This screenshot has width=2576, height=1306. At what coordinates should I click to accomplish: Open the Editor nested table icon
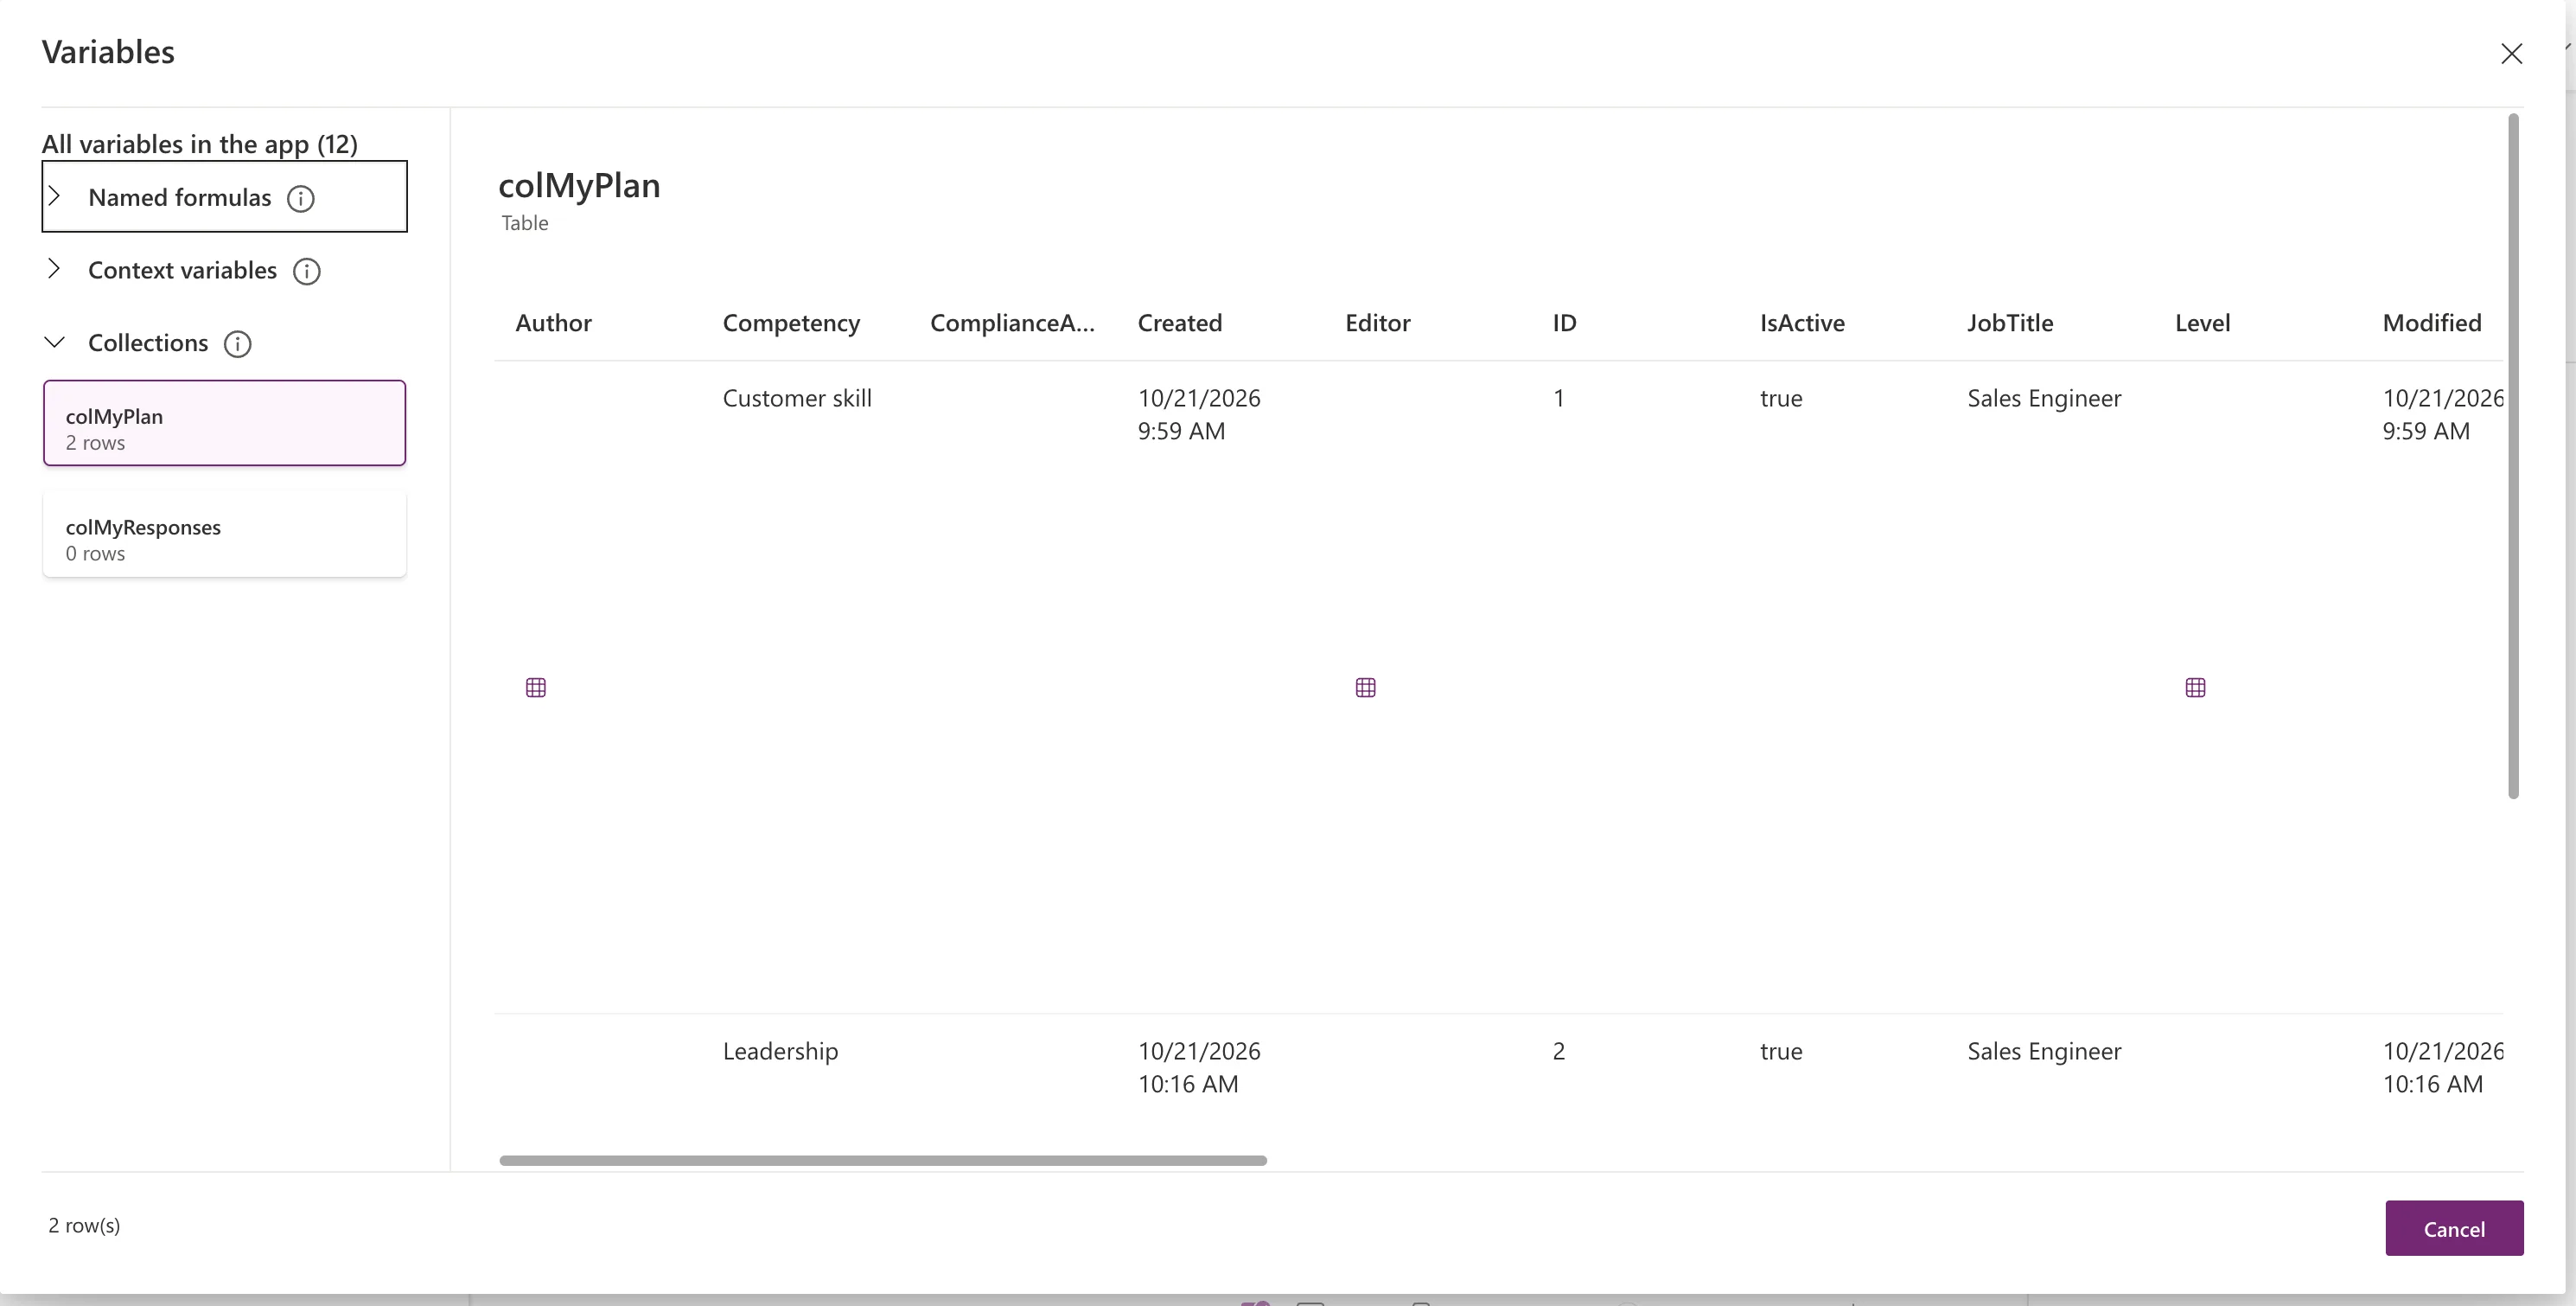point(1366,688)
